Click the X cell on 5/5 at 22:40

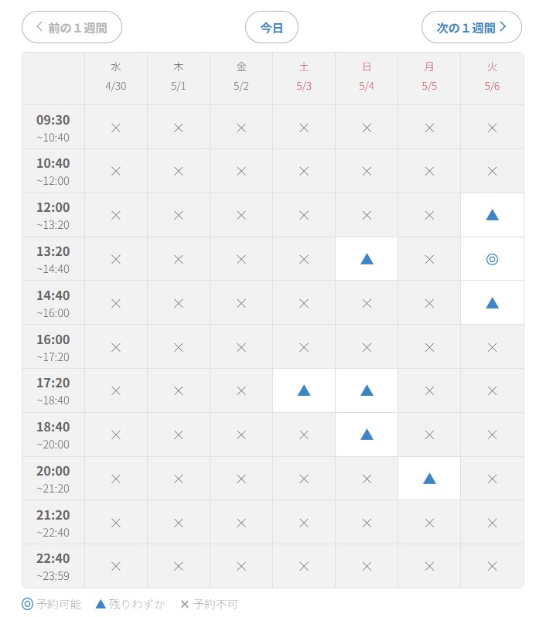coord(429,566)
